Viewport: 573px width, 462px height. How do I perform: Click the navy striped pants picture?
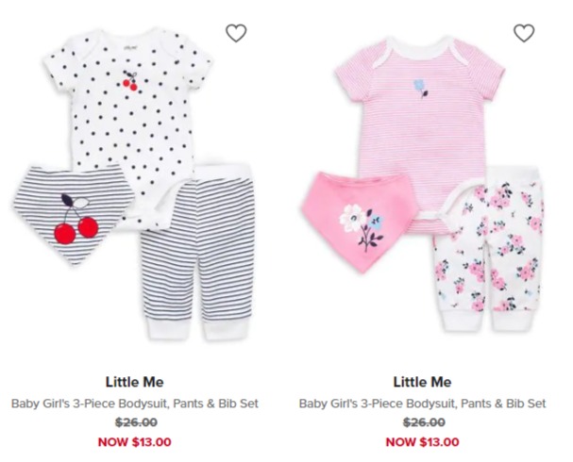[x=198, y=252]
